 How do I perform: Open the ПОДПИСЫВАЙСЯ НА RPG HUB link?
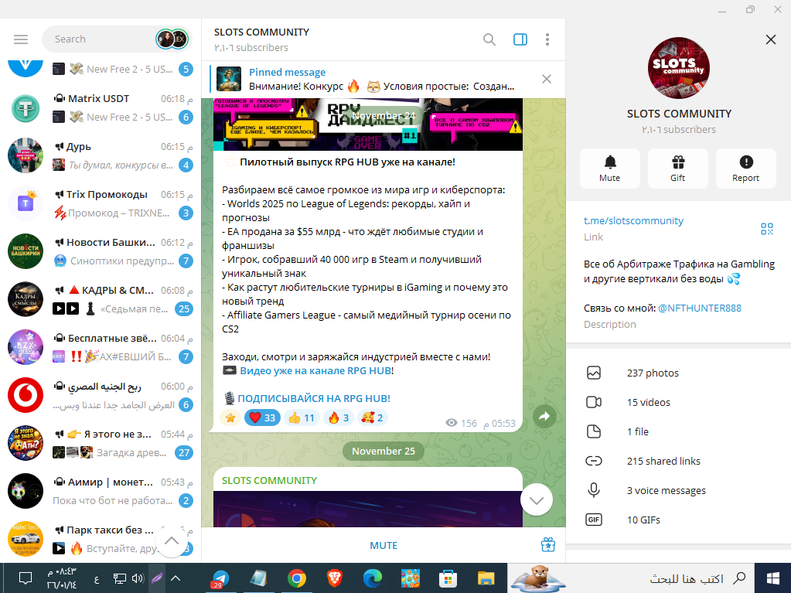tap(314, 398)
